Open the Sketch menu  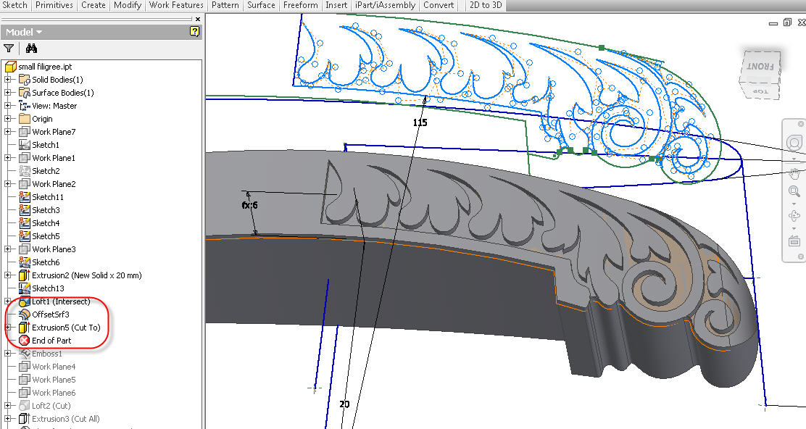point(14,5)
